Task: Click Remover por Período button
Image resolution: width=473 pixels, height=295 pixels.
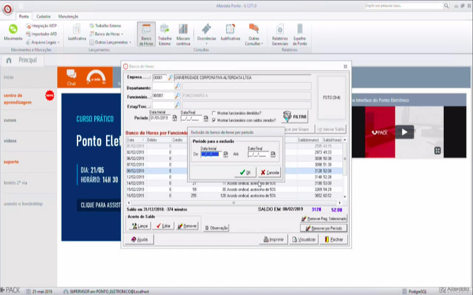Action: coord(324,228)
